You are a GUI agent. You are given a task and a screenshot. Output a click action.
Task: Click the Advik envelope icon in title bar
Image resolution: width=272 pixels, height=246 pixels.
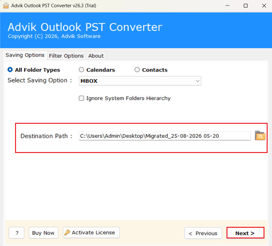pyautogui.click(x=6, y=6)
